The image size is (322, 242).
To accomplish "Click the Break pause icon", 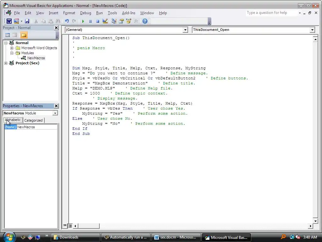I will 90,21.
